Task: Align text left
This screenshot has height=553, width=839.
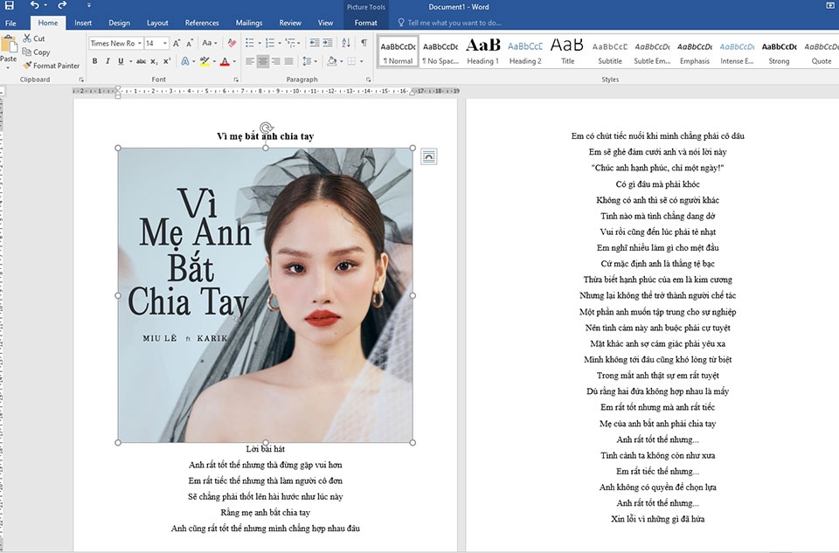Action: 250,61
